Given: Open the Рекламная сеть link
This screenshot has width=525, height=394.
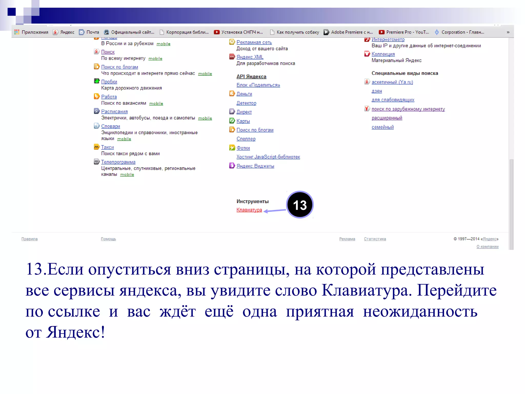Looking at the screenshot, I should (254, 42).
